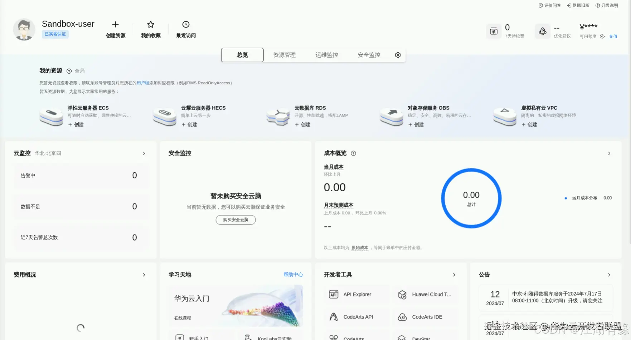Expand the 云监控 panel chevron
The width and height of the screenshot is (631, 340).
(x=144, y=153)
